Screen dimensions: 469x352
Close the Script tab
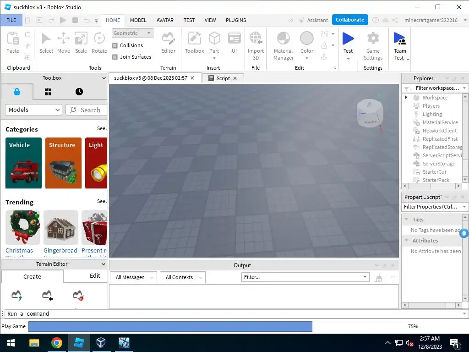pyautogui.click(x=235, y=78)
